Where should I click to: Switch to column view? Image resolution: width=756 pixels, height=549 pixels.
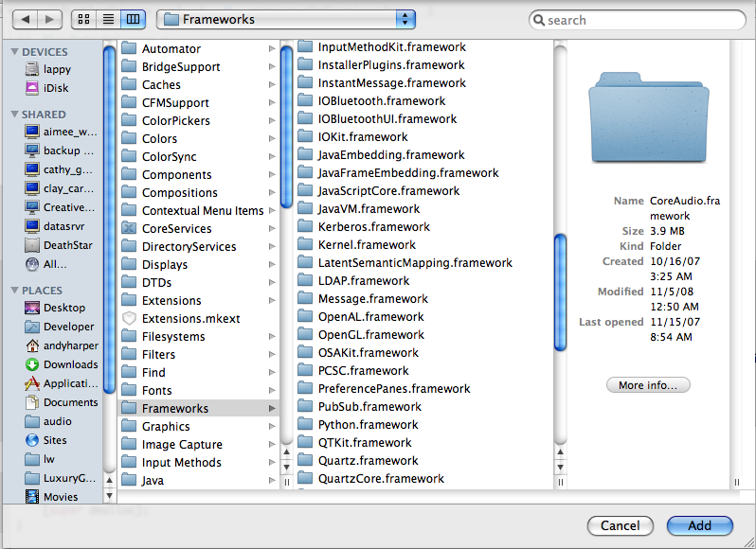click(133, 19)
